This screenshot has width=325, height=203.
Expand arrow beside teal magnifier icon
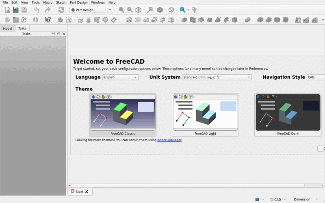point(188,10)
